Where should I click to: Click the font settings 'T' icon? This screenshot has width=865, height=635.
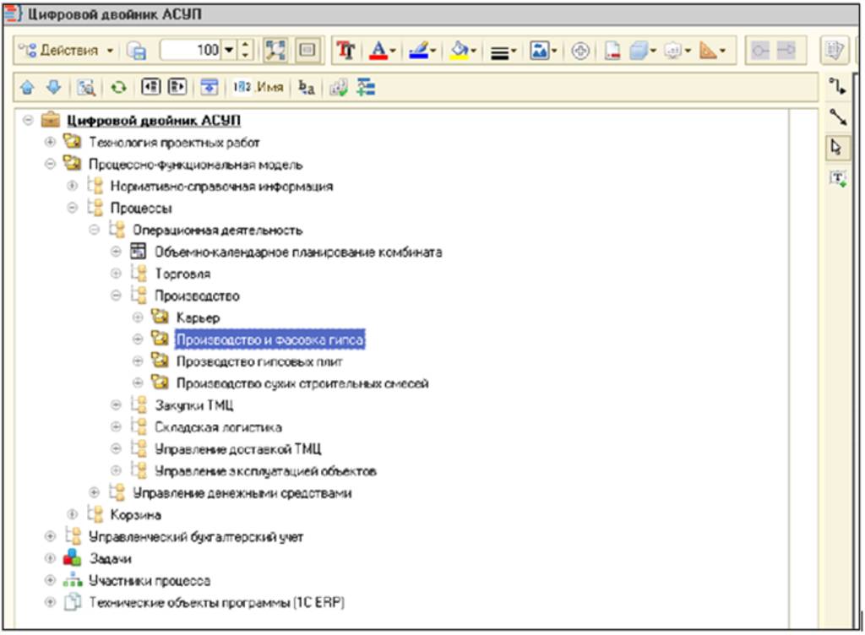point(346,51)
